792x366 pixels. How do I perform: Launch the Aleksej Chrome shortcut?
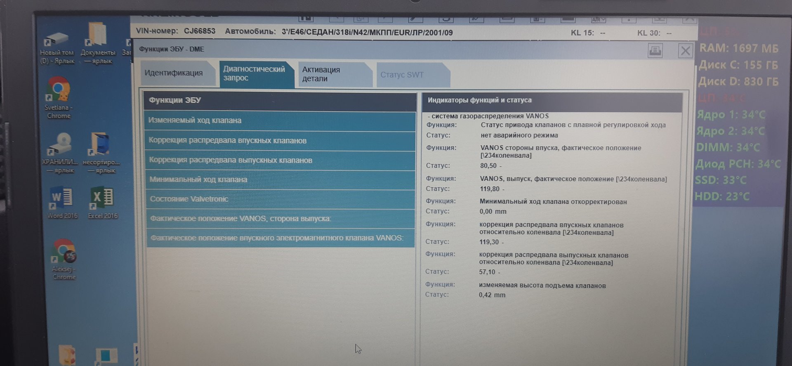(64, 260)
